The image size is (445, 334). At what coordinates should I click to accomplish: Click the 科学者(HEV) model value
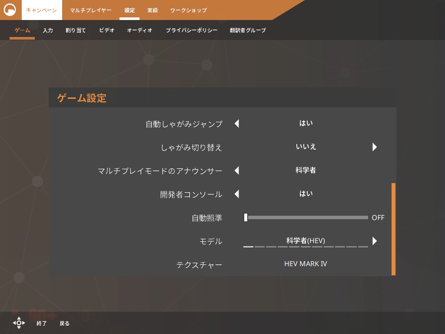(x=306, y=240)
